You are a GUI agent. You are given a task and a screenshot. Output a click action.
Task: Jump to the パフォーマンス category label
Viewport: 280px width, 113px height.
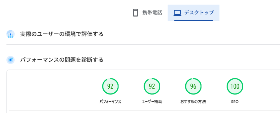[110, 102]
